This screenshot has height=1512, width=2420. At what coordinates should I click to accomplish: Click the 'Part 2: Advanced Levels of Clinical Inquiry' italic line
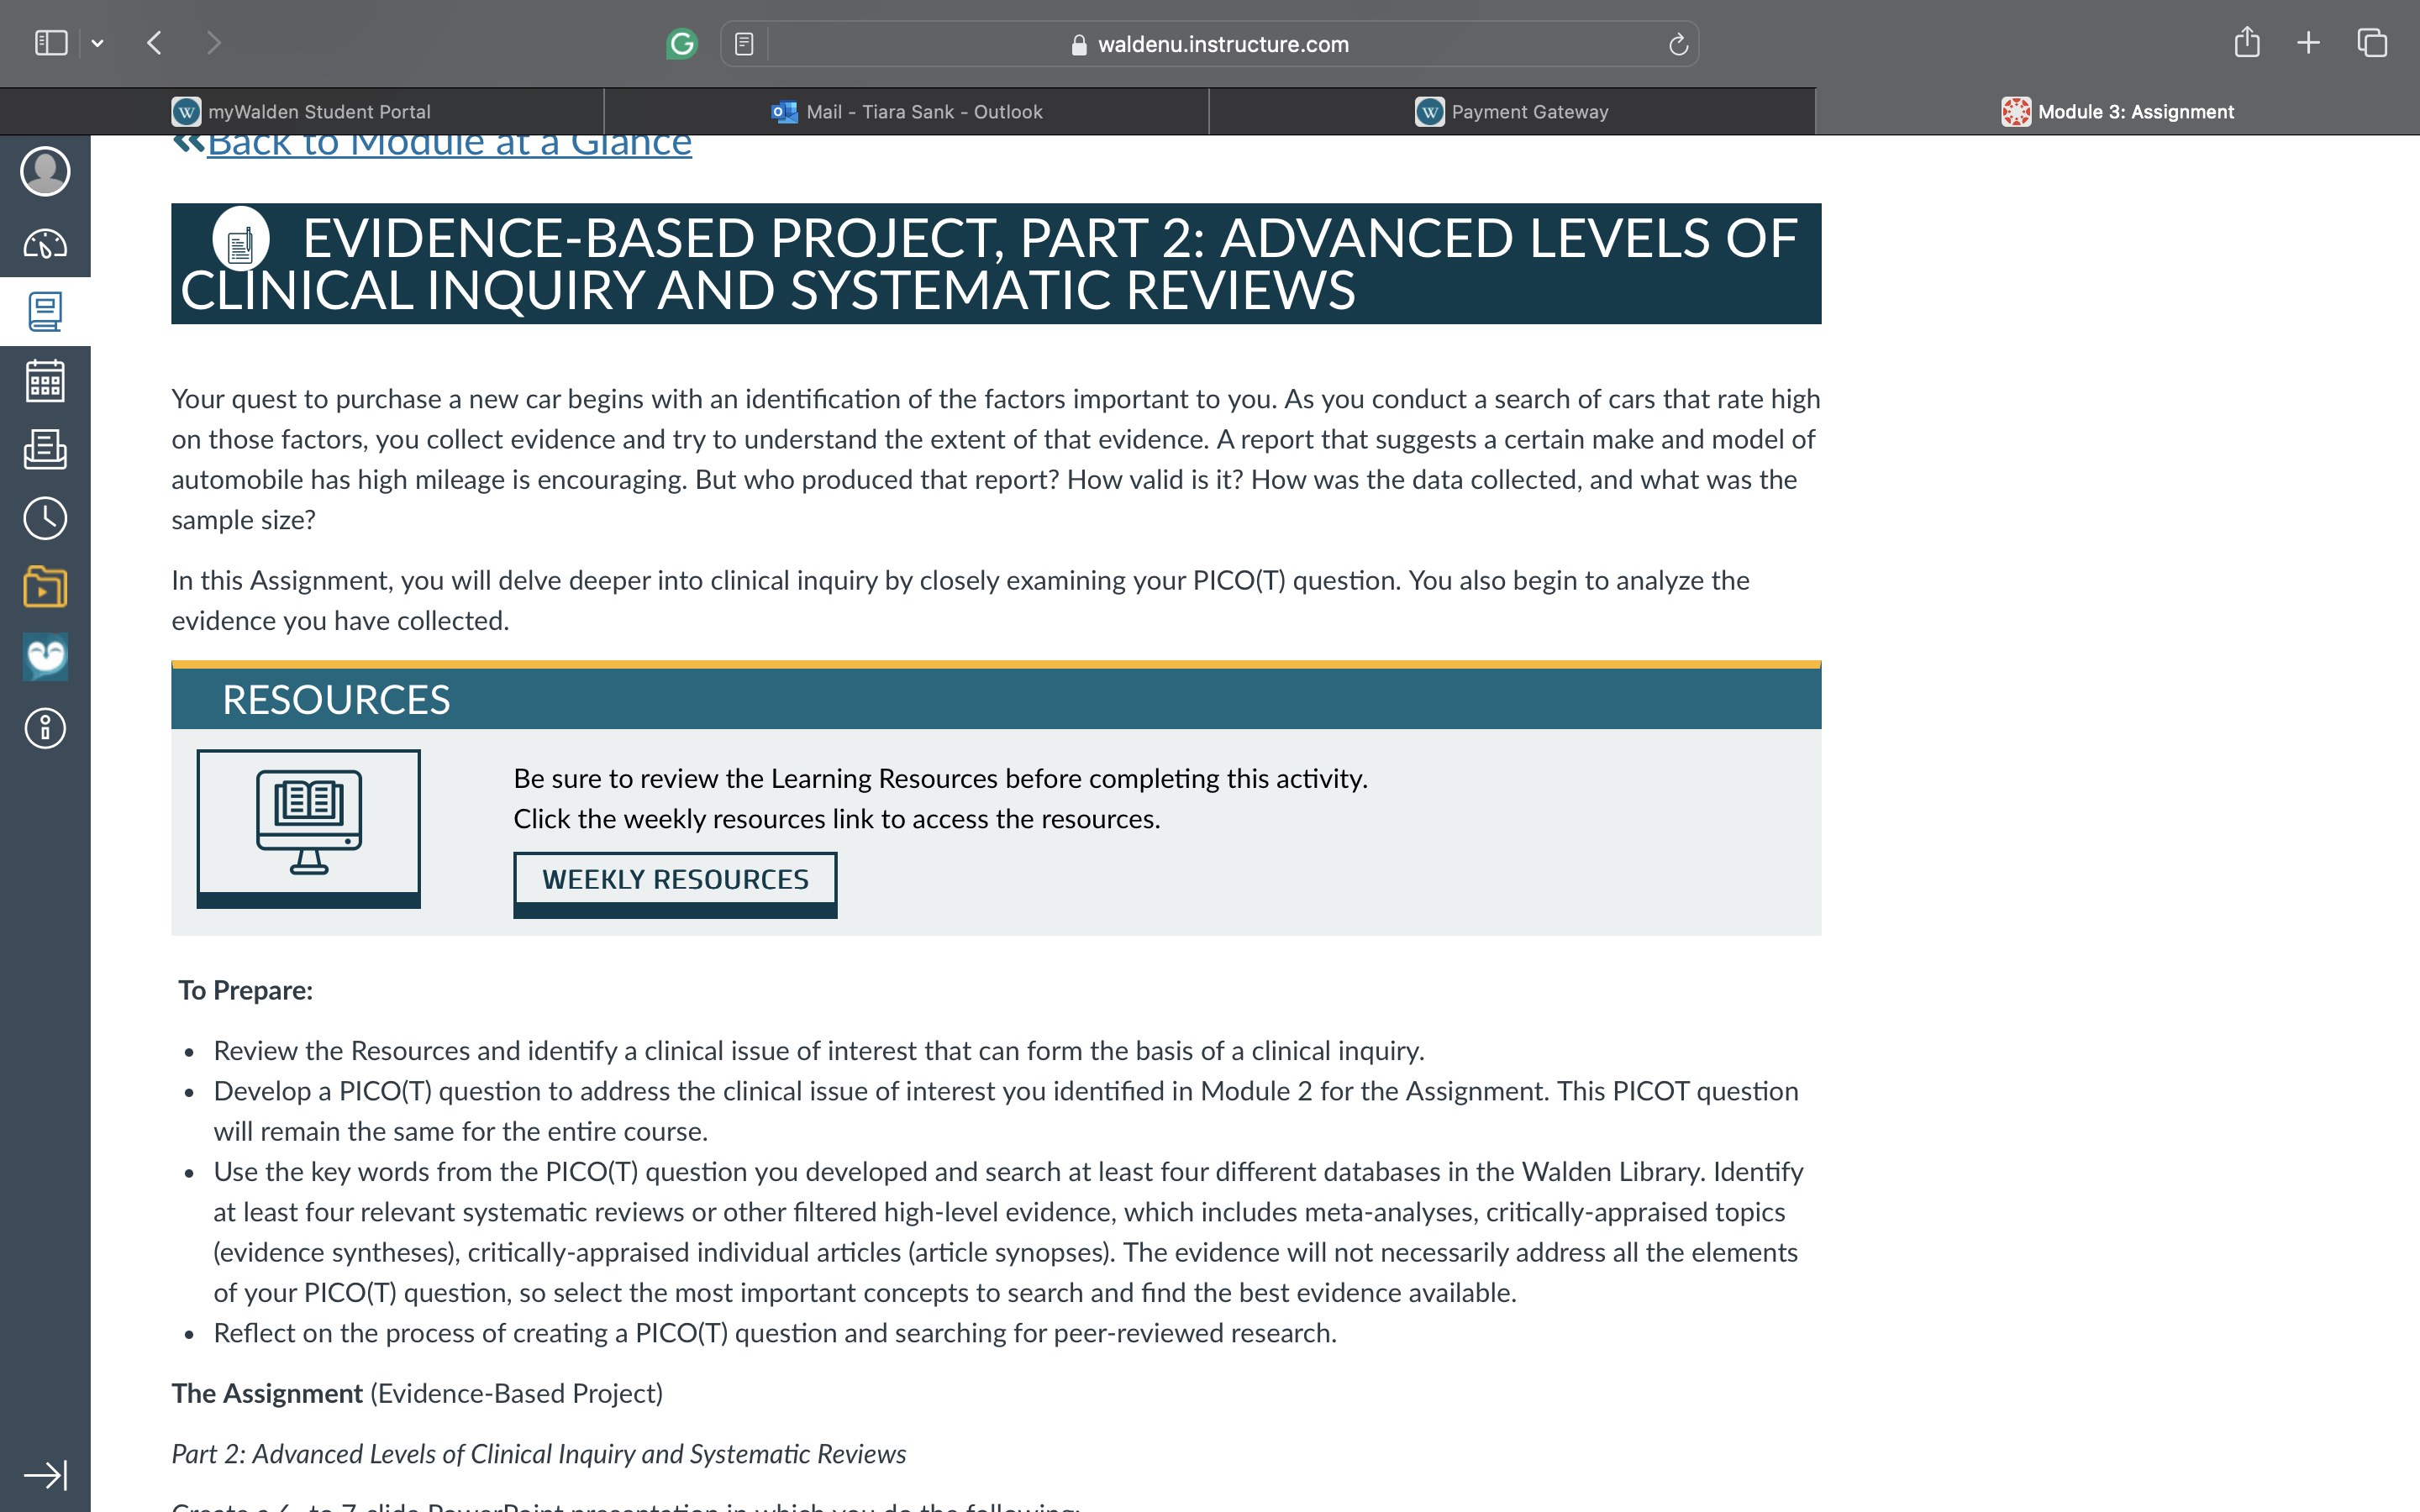click(539, 1454)
